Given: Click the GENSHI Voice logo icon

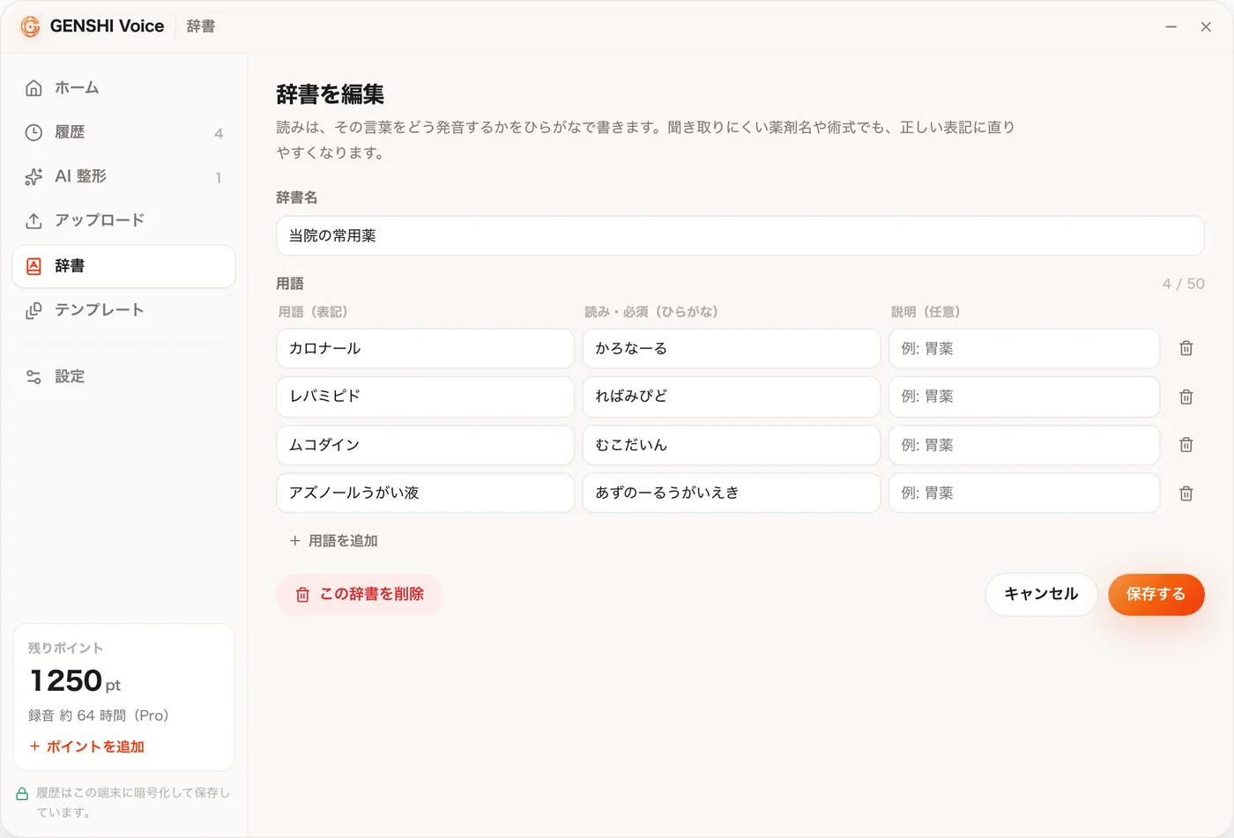Looking at the screenshot, I should click(x=30, y=26).
